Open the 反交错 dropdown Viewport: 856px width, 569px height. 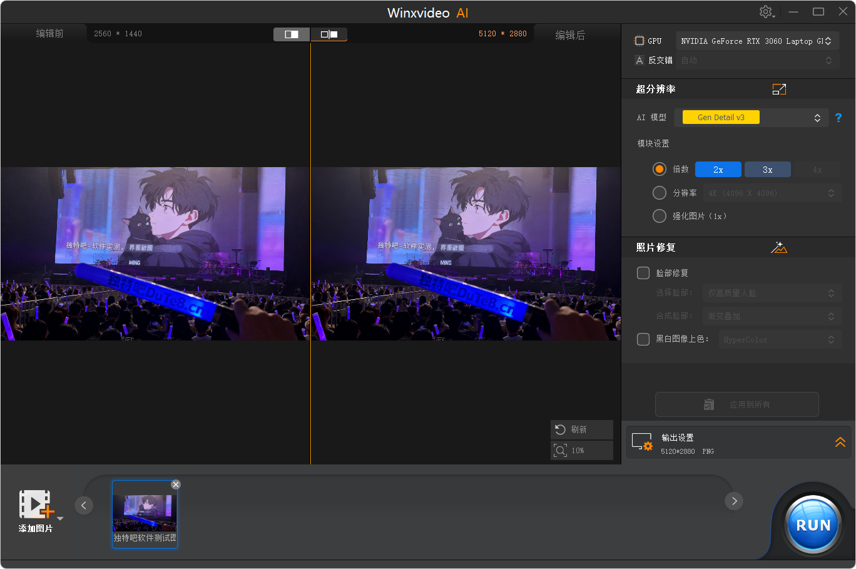pos(757,60)
